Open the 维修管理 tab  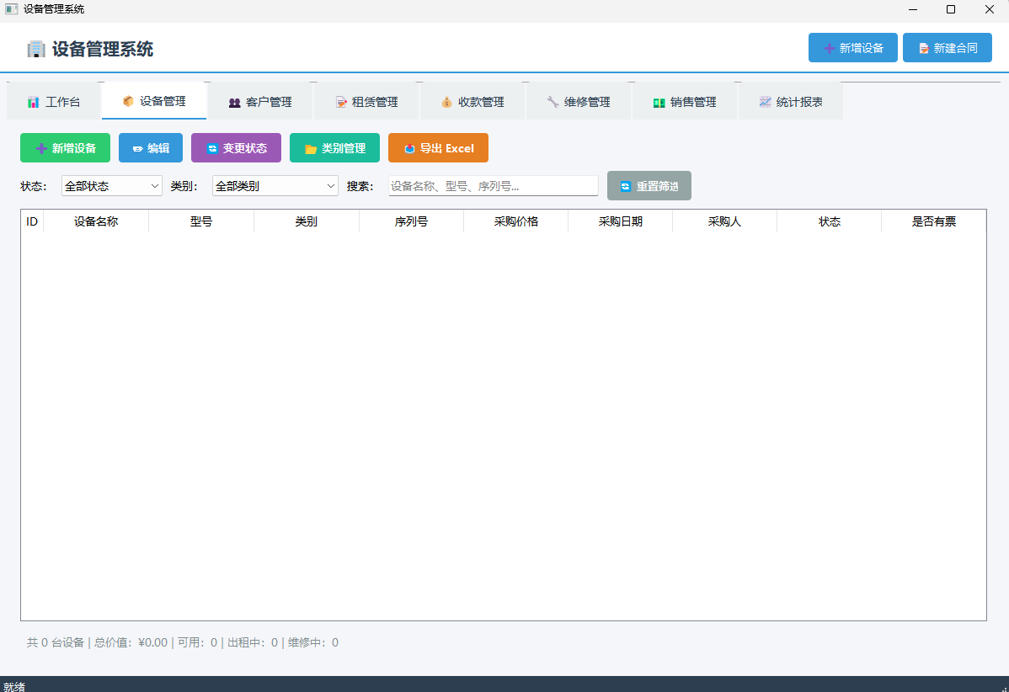pos(578,102)
